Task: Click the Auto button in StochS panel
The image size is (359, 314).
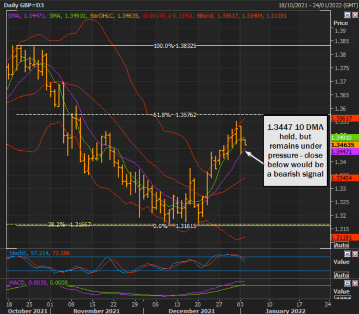Action: point(341,275)
